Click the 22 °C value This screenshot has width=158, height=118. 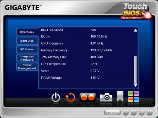pos(94,64)
